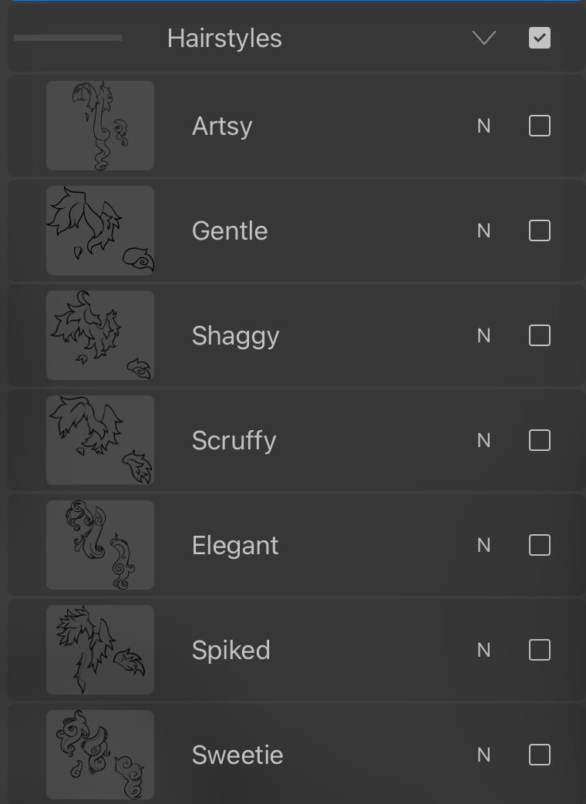Tap blend mode N on Scruffy layer

click(x=483, y=440)
